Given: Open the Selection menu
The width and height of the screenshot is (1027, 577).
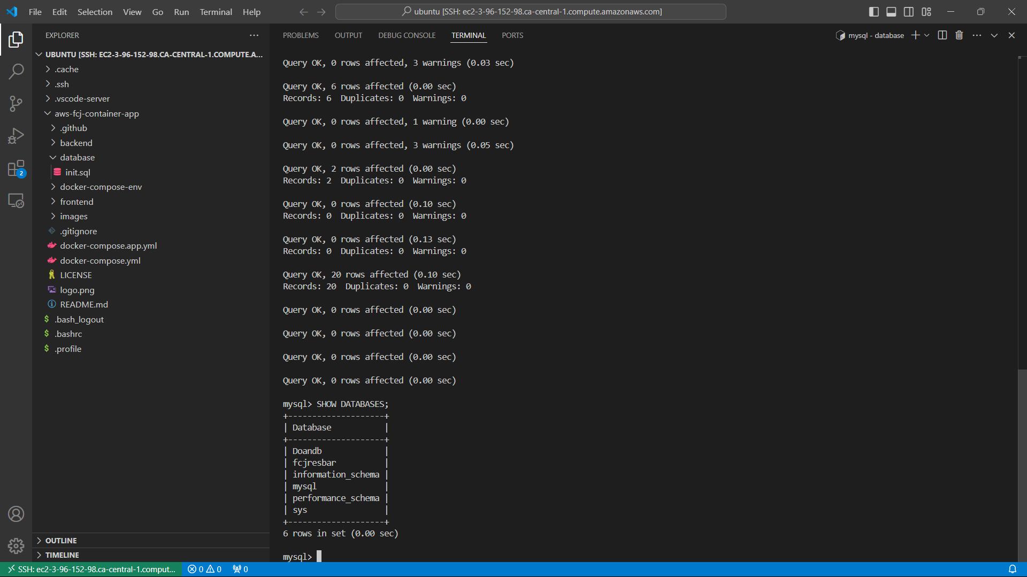Looking at the screenshot, I should [x=95, y=12].
